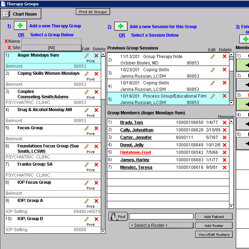Delete the Coping Skills Women Mondays group
This screenshot has width=249, height=249.
pos(96,74)
